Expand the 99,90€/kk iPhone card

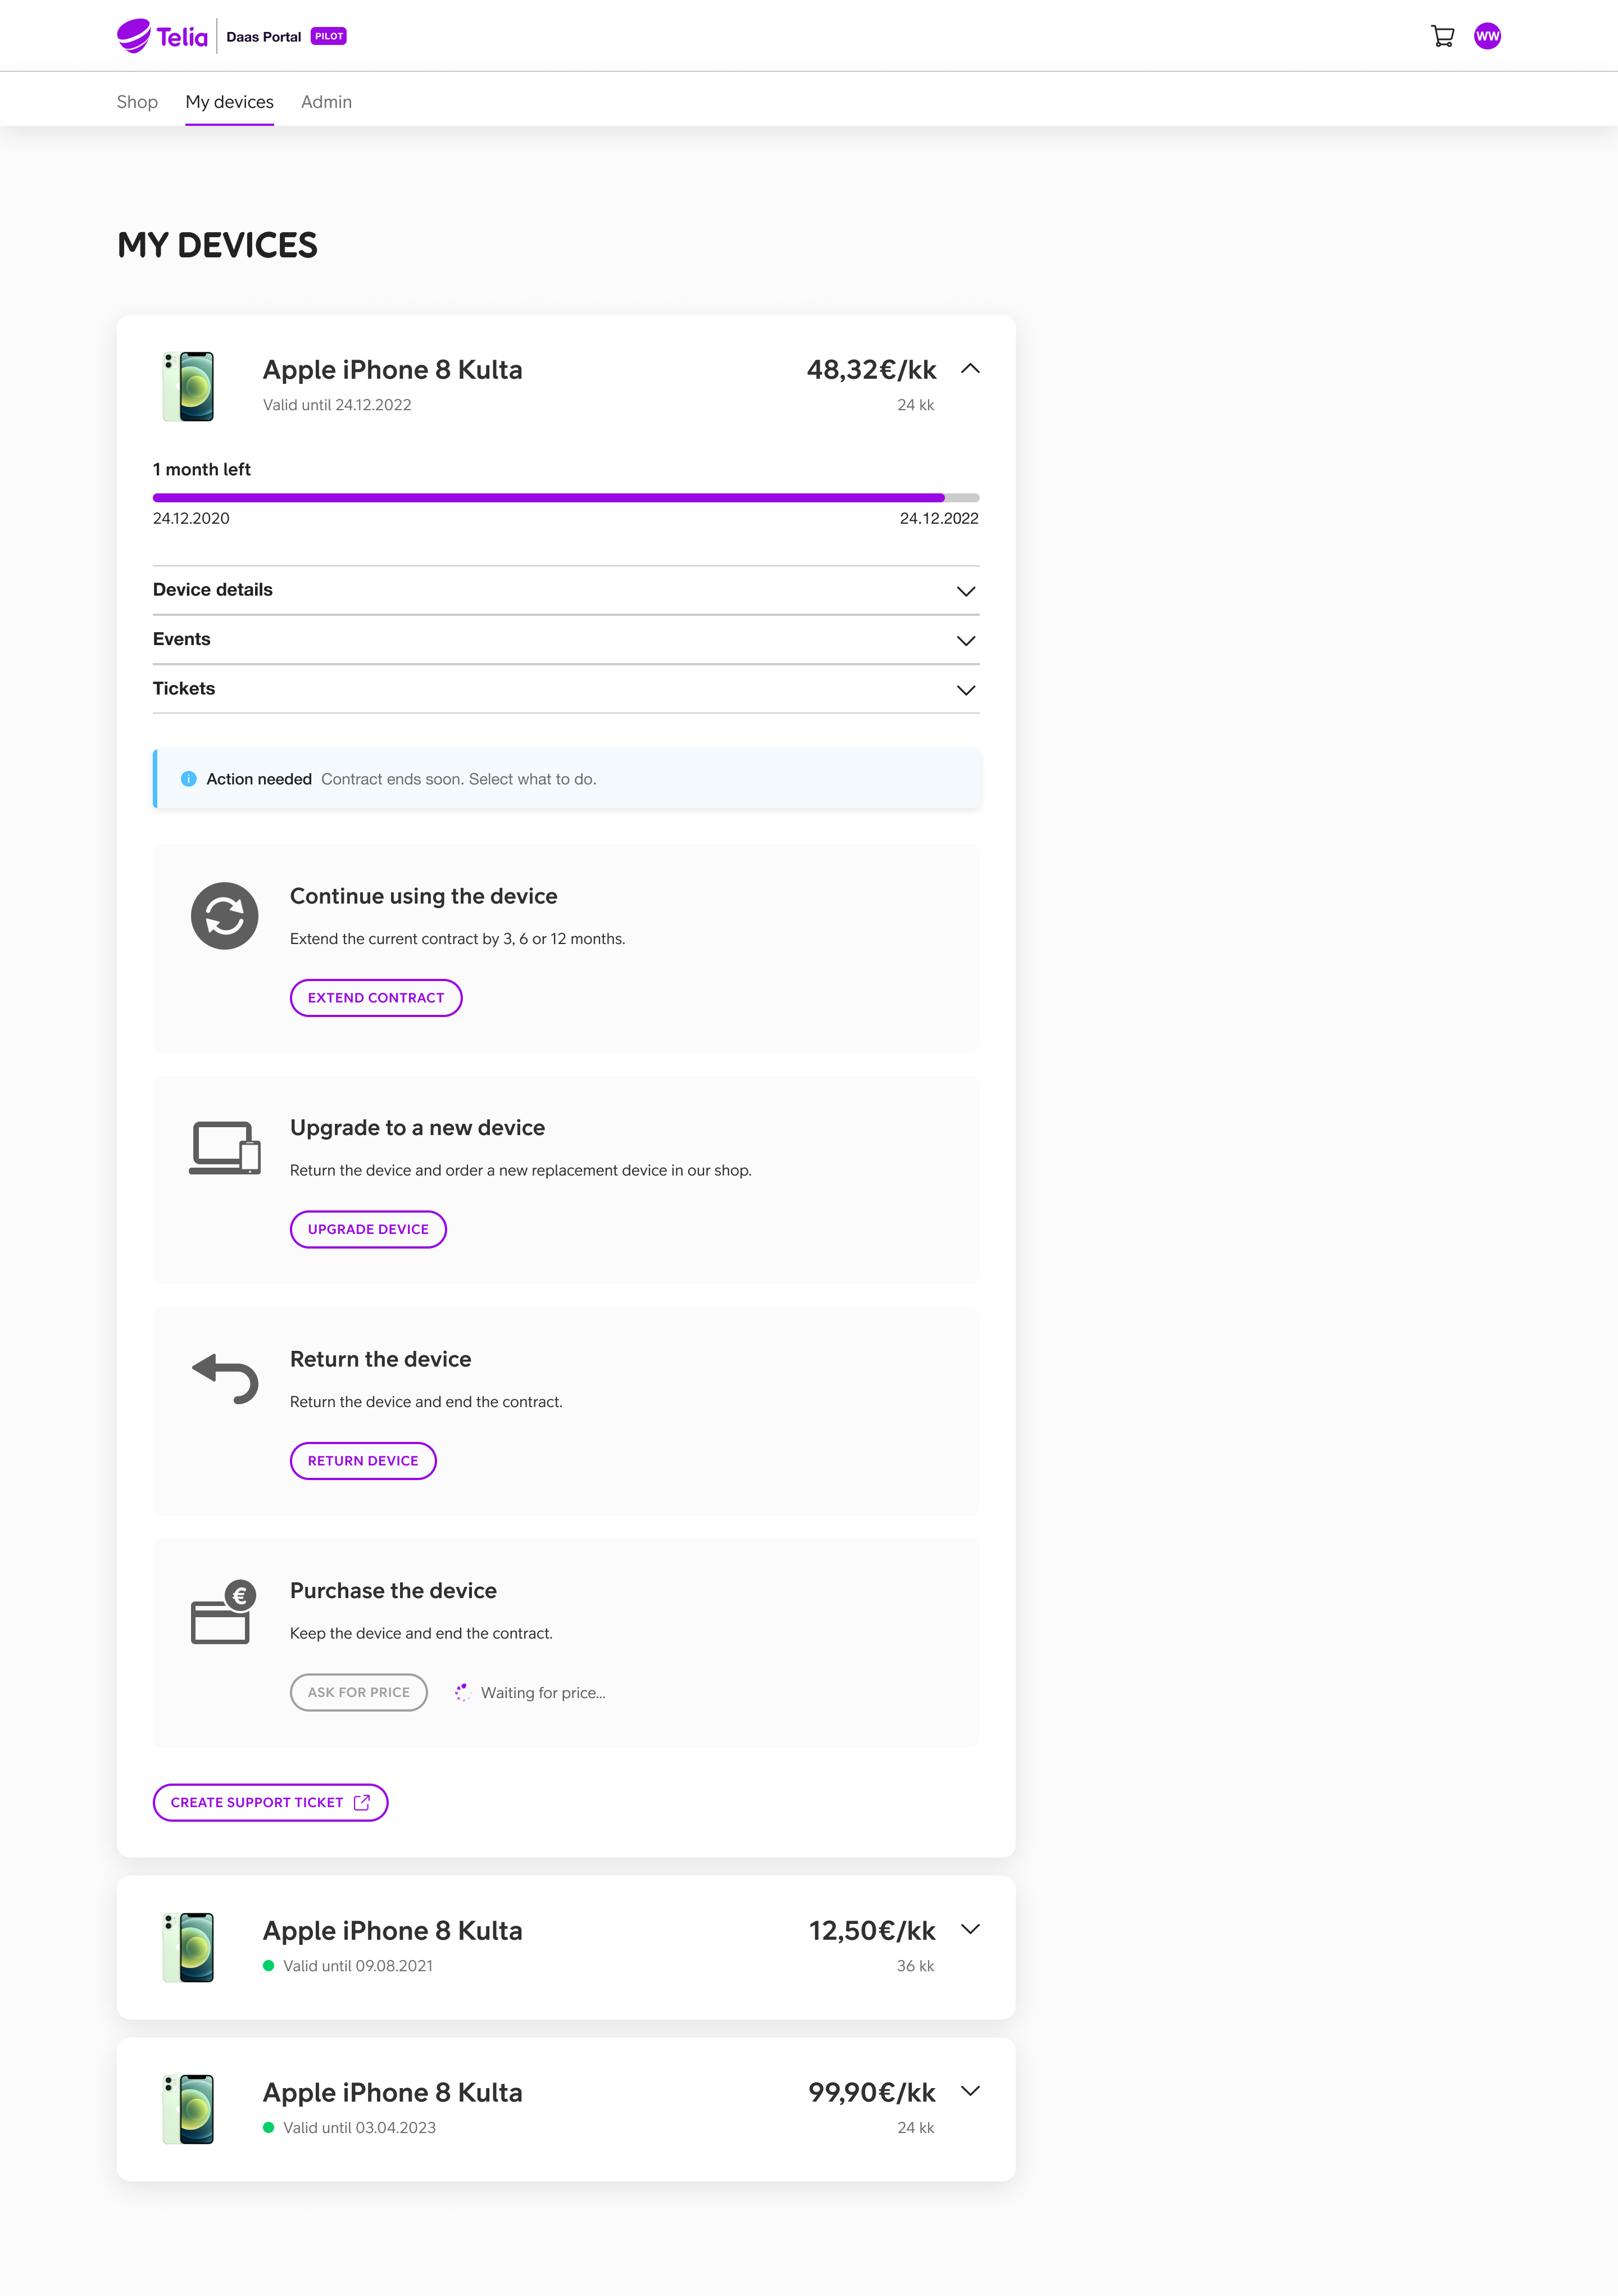pos(969,2091)
